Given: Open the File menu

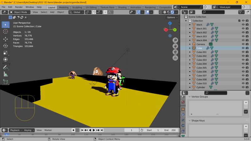Looking at the screenshot, I should [x=3, y=7].
